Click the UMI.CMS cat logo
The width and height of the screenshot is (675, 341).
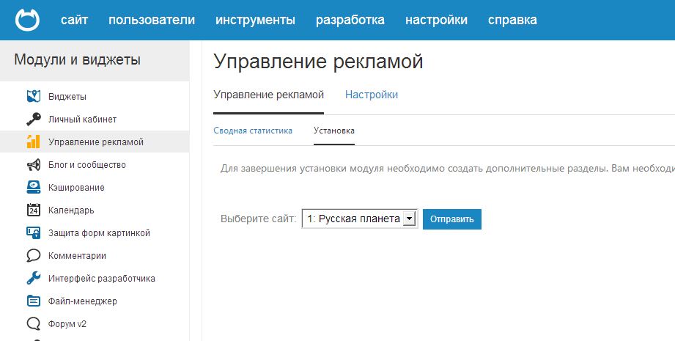click(28, 20)
